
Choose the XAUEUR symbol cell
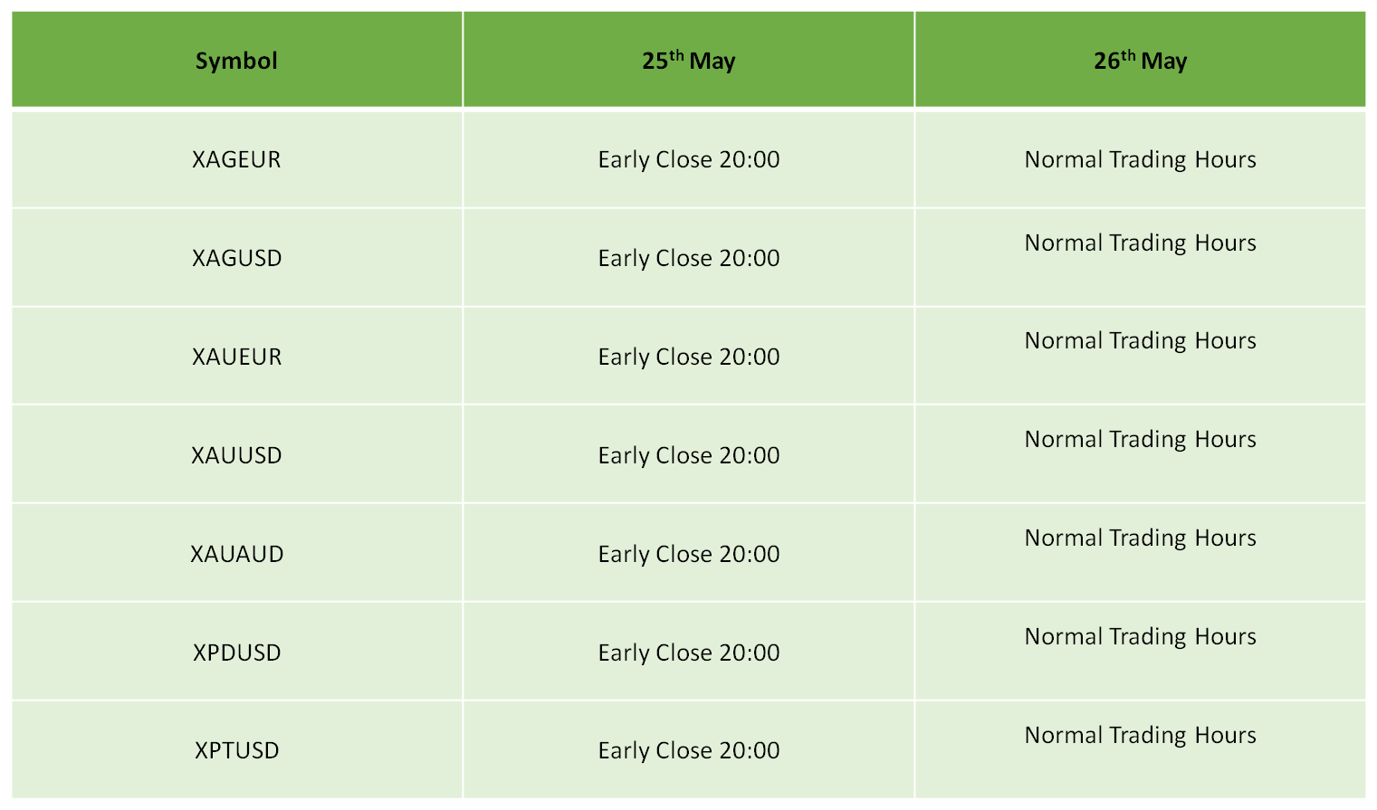coord(236,357)
